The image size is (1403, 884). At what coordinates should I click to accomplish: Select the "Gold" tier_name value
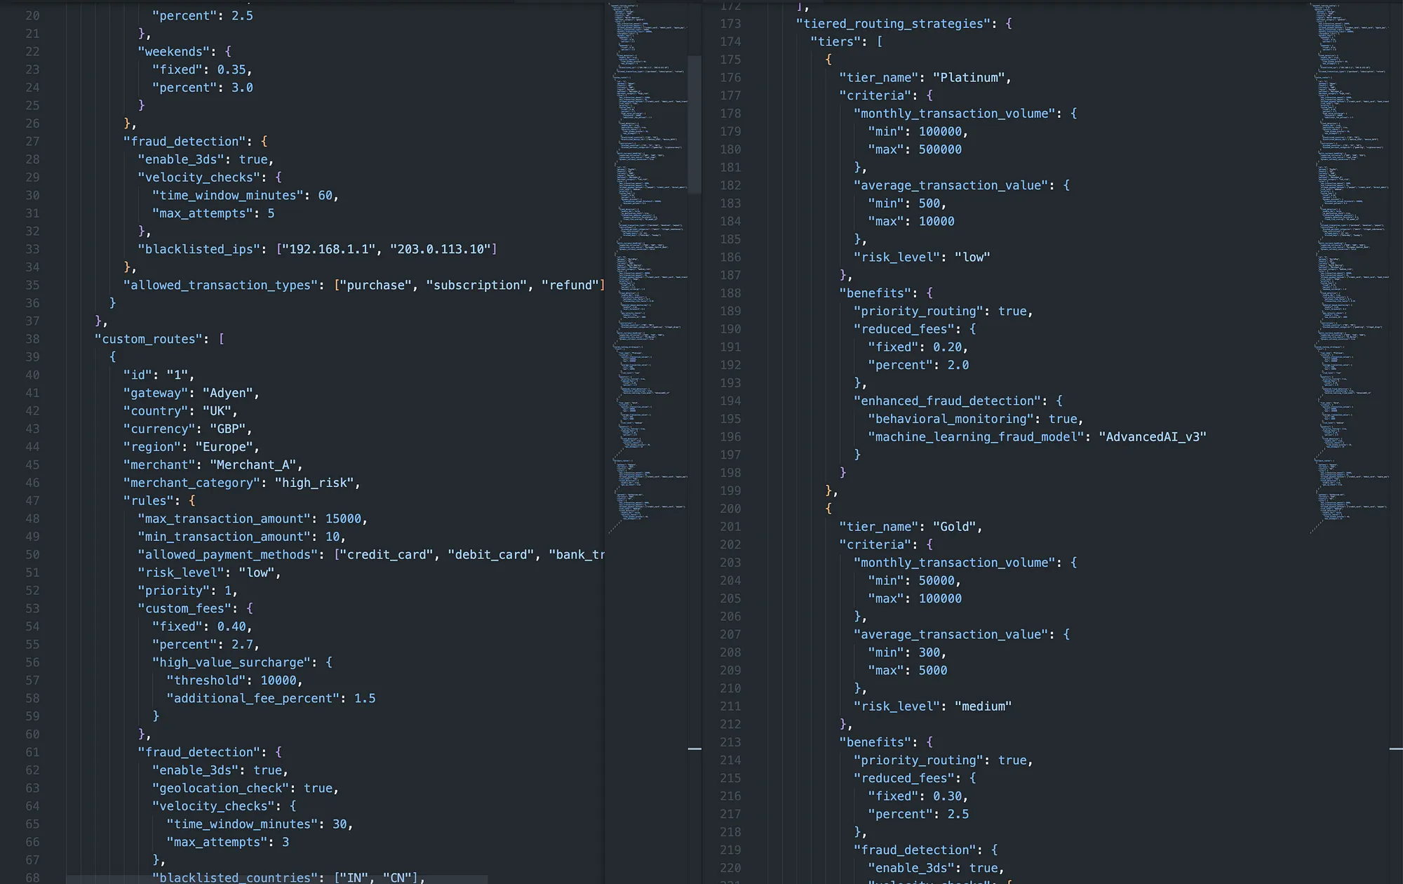coord(957,526)
